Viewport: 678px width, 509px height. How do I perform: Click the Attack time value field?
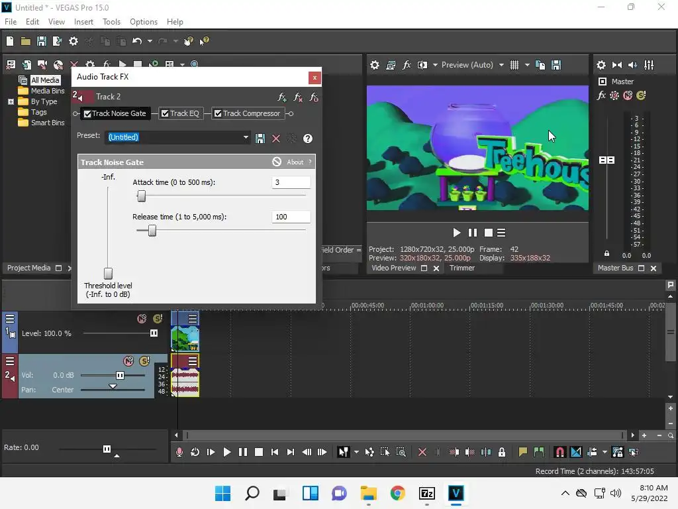(x=291, y=182)
